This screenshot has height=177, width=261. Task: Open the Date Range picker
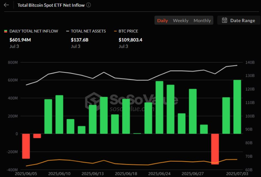(x=239, y=21)
